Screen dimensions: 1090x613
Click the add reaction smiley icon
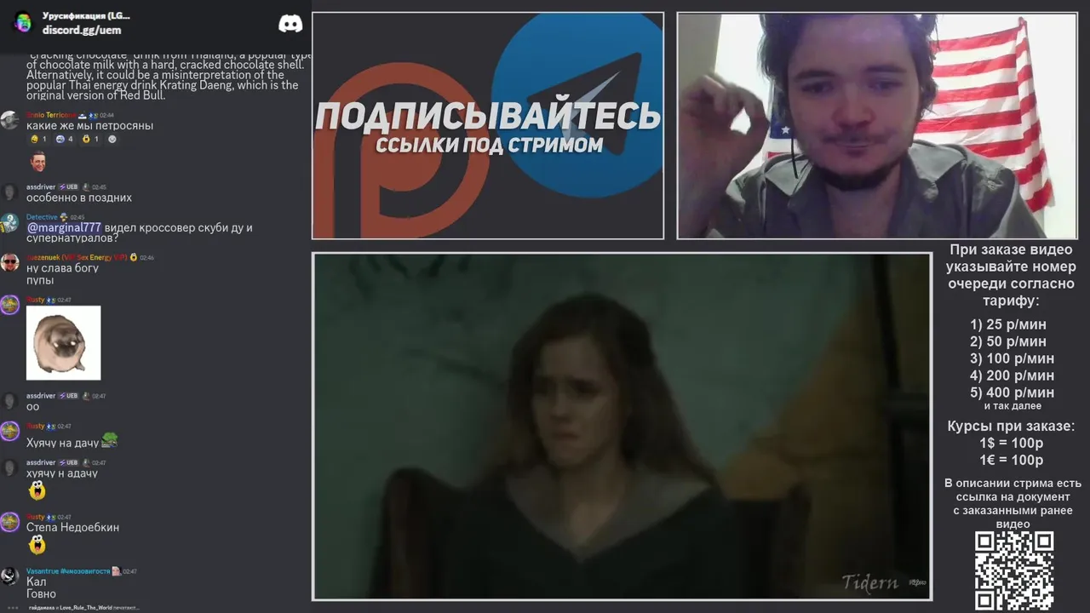112,139
